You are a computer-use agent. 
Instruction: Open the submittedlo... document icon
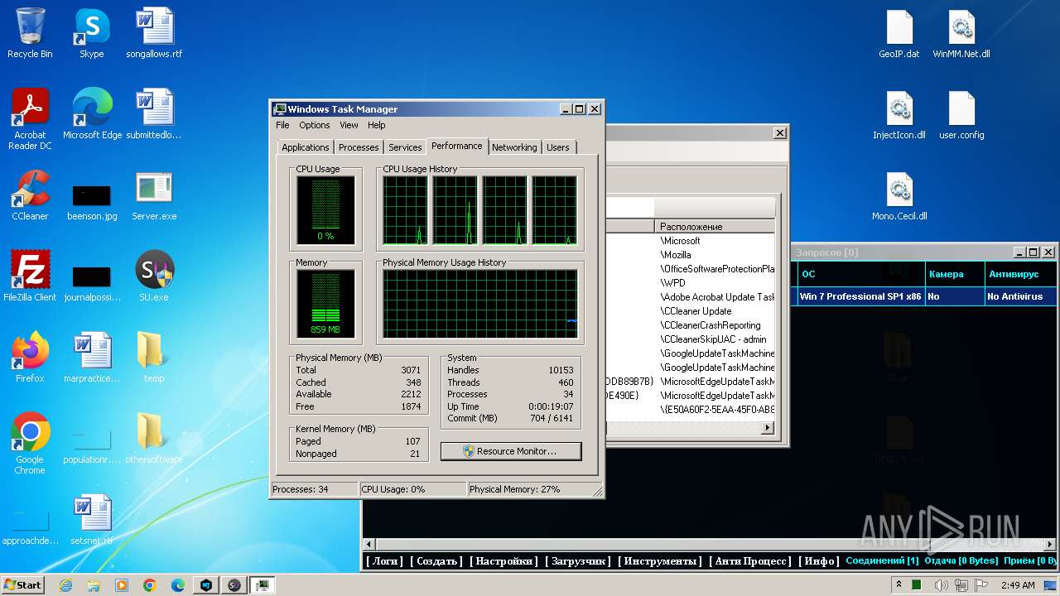pos(154,114)
